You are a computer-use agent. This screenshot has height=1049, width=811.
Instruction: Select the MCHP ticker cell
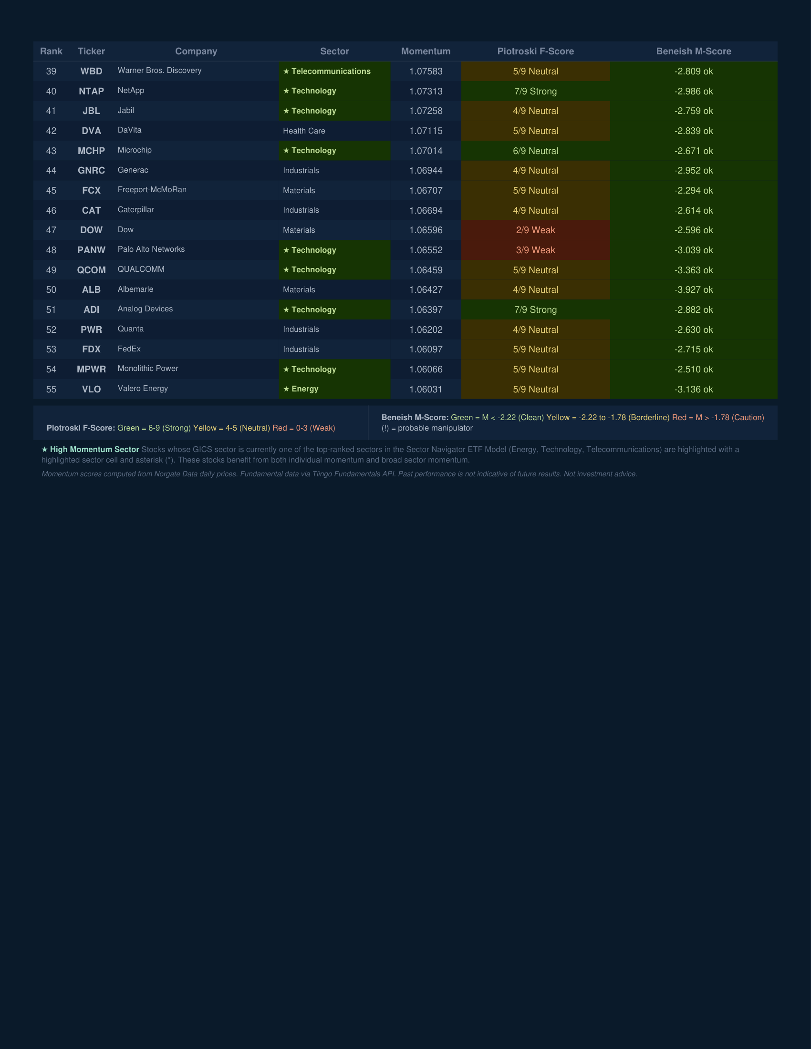[91, 151]
